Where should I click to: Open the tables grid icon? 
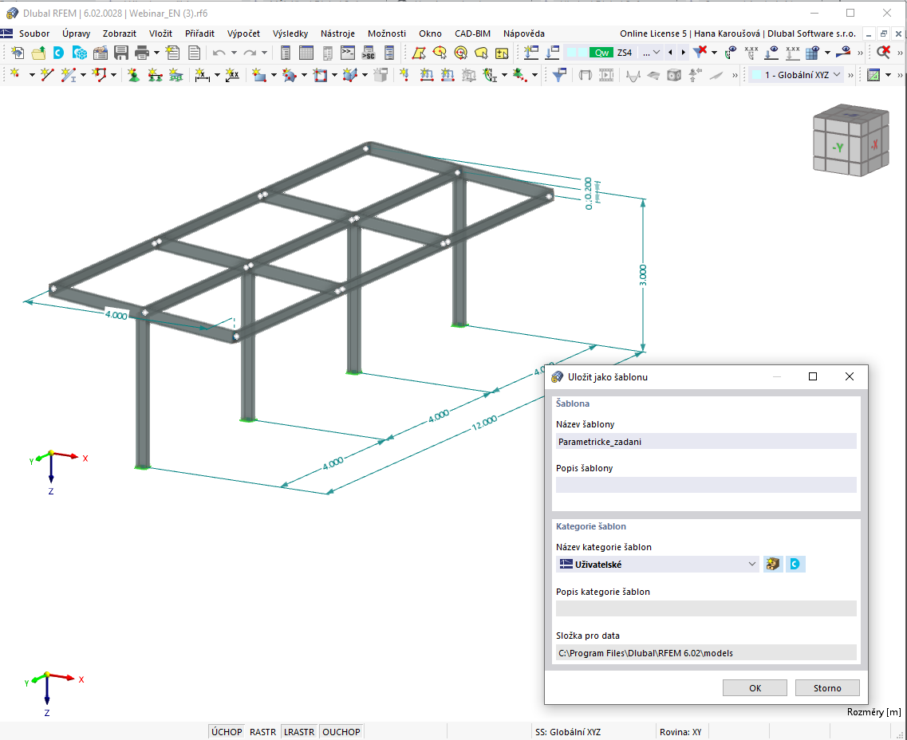tap(306, 53)
